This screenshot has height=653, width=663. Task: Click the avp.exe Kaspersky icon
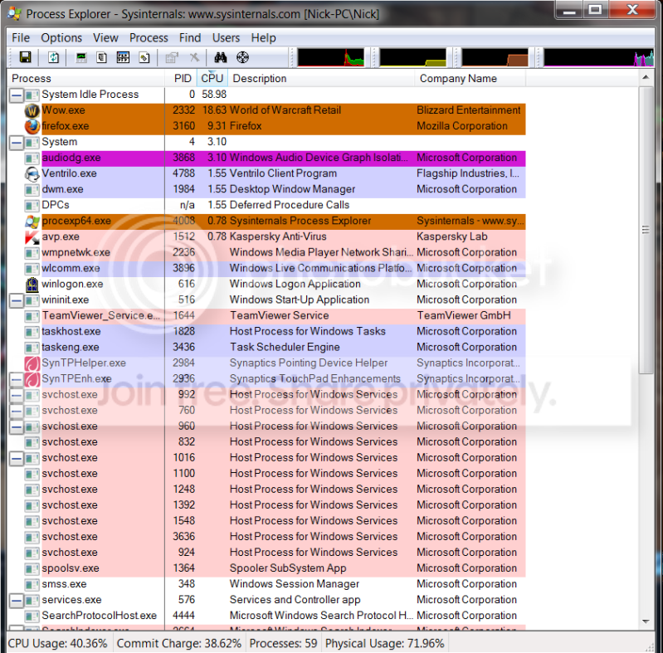(32, 236)
